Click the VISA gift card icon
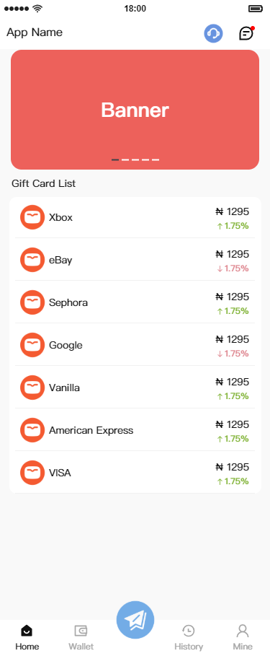The width and height of the screenshot is (270, 656). tap(32, 473)
